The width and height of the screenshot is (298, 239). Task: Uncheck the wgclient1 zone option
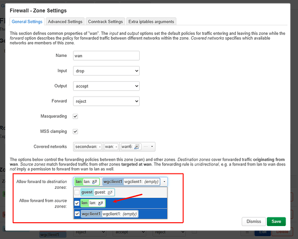coord(77,214)
